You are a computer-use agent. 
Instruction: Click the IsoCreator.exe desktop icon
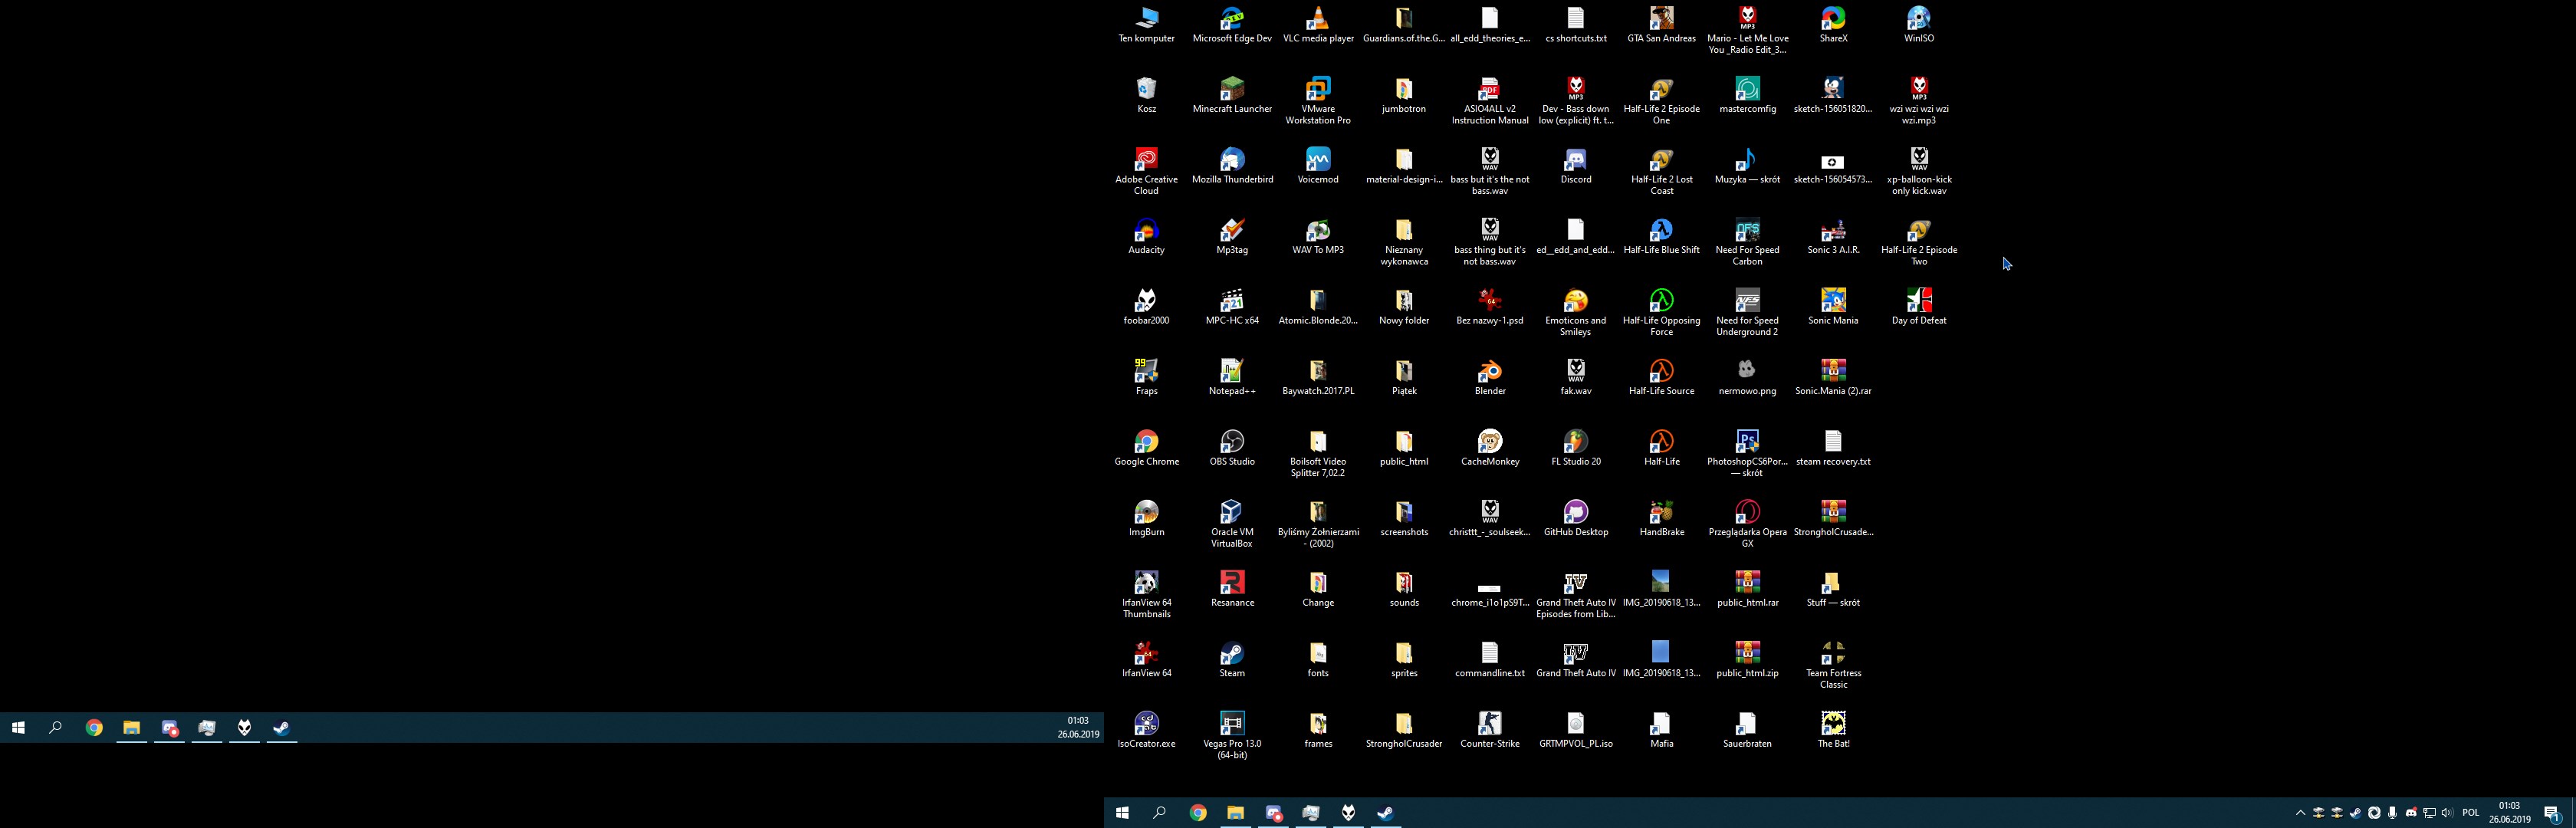(x=1146, y=730)
